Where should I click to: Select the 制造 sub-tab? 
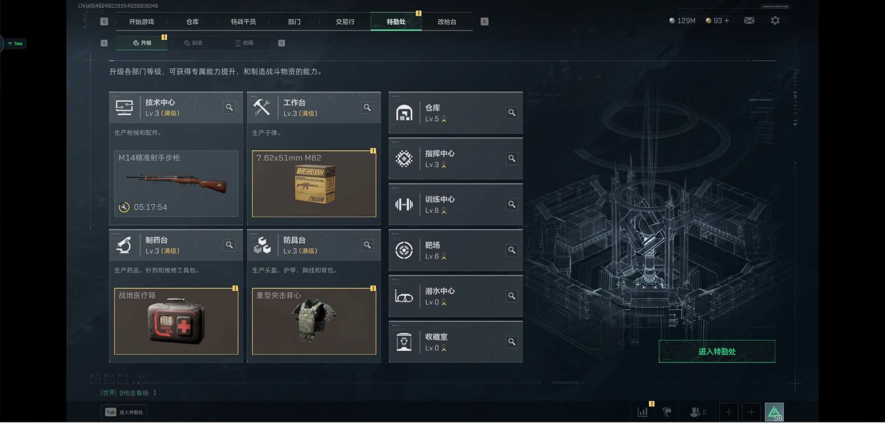pyautogui.click(x=193, y=43)
